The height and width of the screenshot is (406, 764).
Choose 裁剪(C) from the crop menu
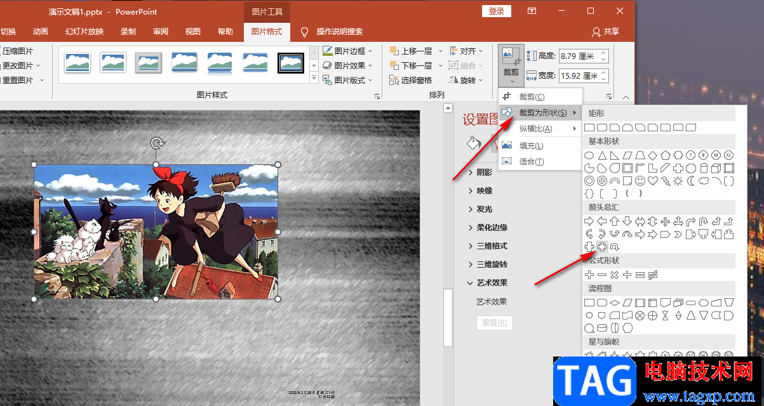coord(540,96)
